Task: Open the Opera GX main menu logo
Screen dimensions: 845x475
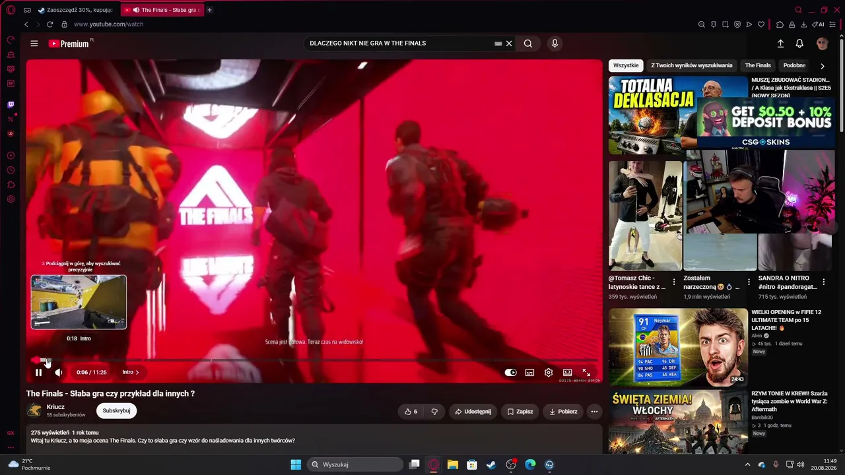Action: (x=11, y=10)
